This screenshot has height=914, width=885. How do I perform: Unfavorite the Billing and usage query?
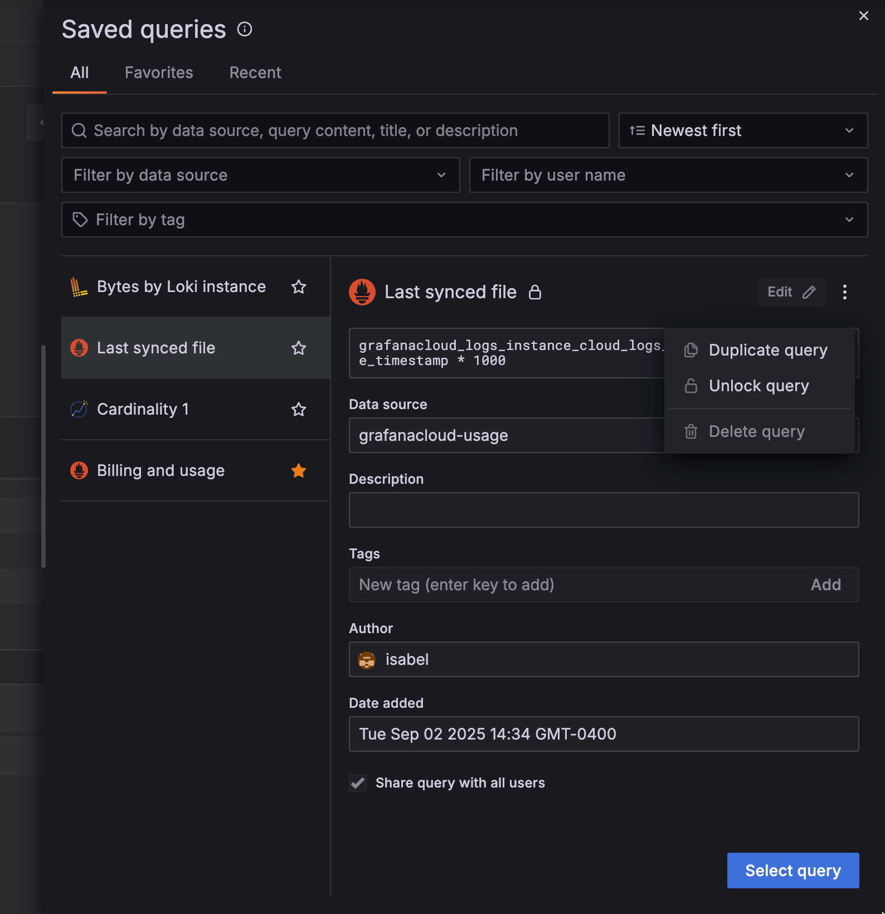(x=299, y=470)
